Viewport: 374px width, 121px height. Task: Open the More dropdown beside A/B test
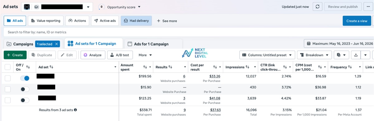145,55
